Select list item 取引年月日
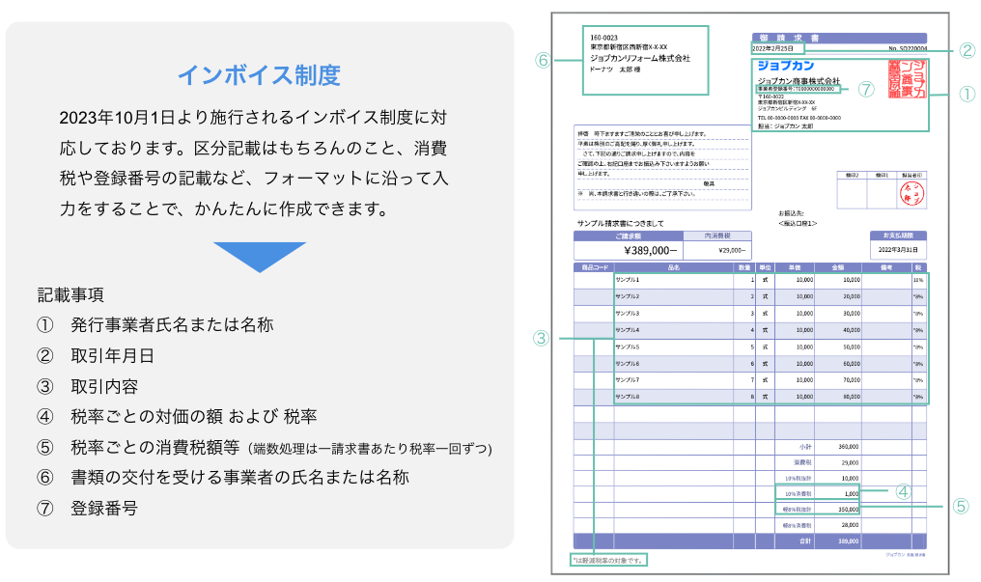This screenshot has width=981, height=582. (113, 356)
